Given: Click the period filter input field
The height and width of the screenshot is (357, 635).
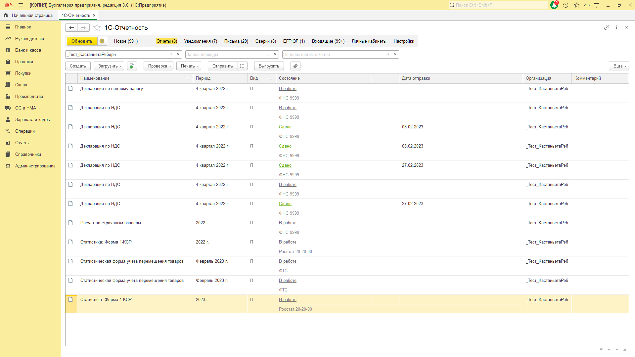Looking at the screenshot, I should pos(225,54).
